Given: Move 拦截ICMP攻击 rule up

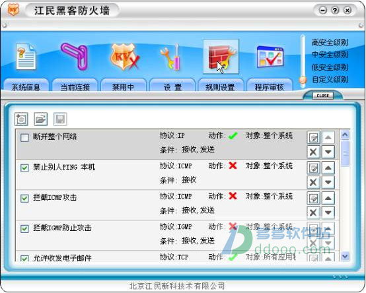Looking at the screenshot, I should pos(328,198).
